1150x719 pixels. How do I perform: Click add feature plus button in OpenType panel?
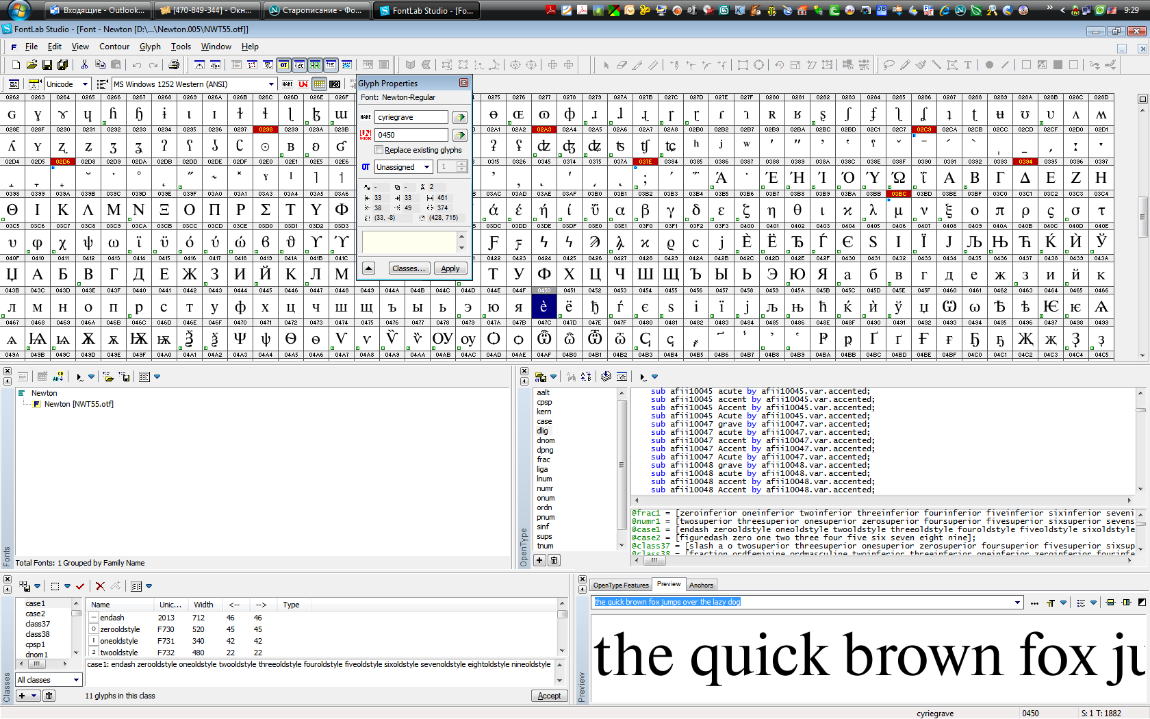click(x=539, y=560)
